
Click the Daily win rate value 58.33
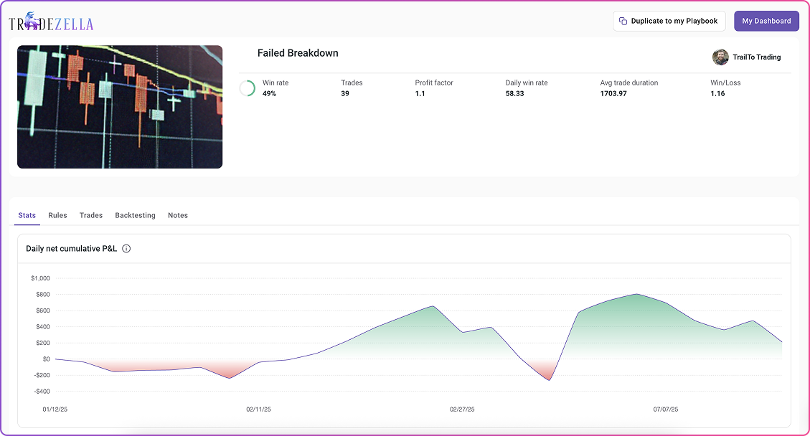pyautogui.click(x=514, y=94)
